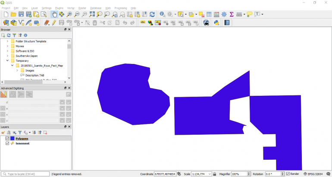
Task: Open layer styling panel brush icon
Action: (3, 133)
